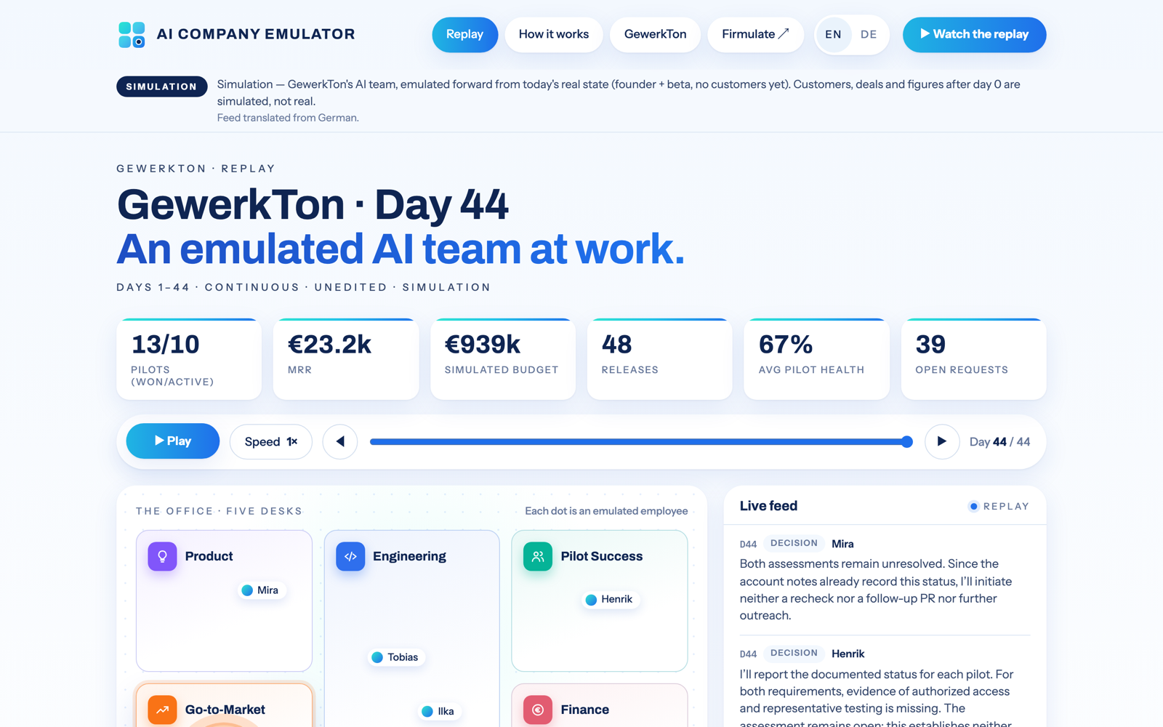The image size is (1163, 727).
Task: Go to the GewerkTon nav item
Action: tap(655, 34)
